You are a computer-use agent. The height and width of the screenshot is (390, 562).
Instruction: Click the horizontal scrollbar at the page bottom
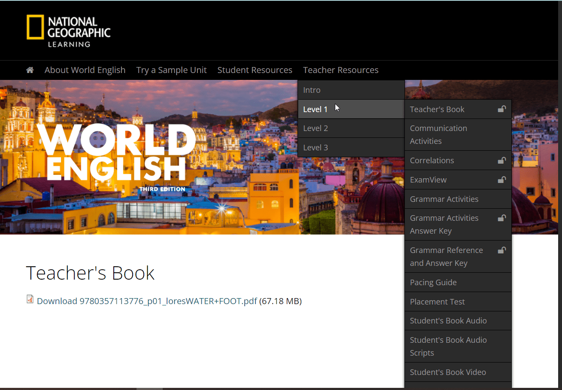[x=150, y=387]
